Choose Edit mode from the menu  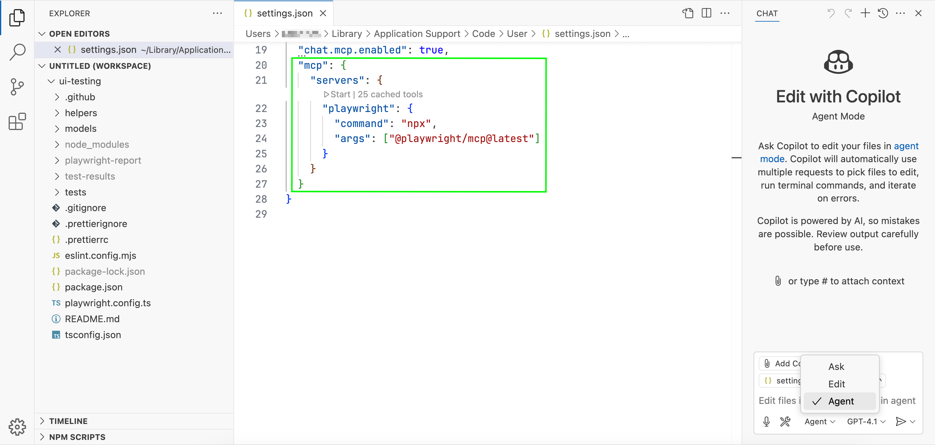pyautogui.click(x=840, y=384)
